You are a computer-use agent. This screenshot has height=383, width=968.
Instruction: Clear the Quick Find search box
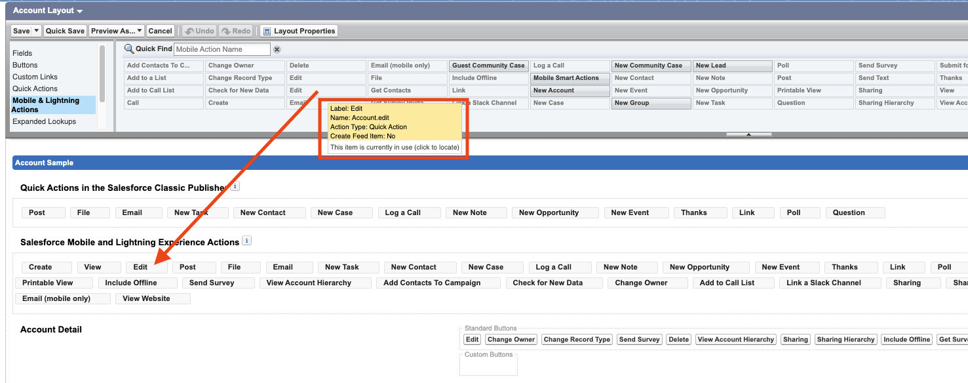pos(277,49)
